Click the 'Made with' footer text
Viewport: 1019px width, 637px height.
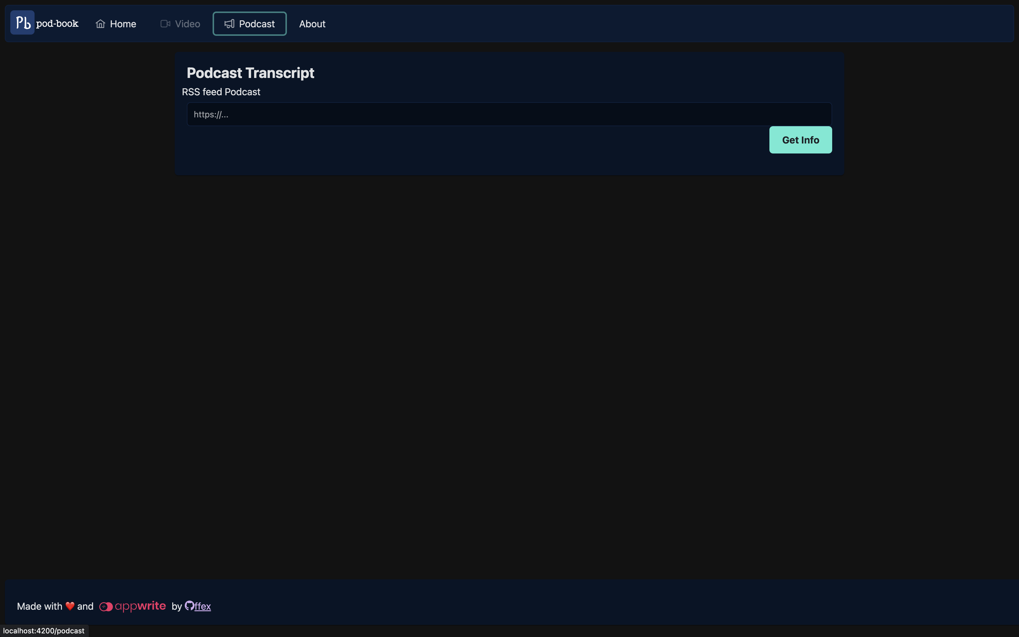[x=40, y=606]
